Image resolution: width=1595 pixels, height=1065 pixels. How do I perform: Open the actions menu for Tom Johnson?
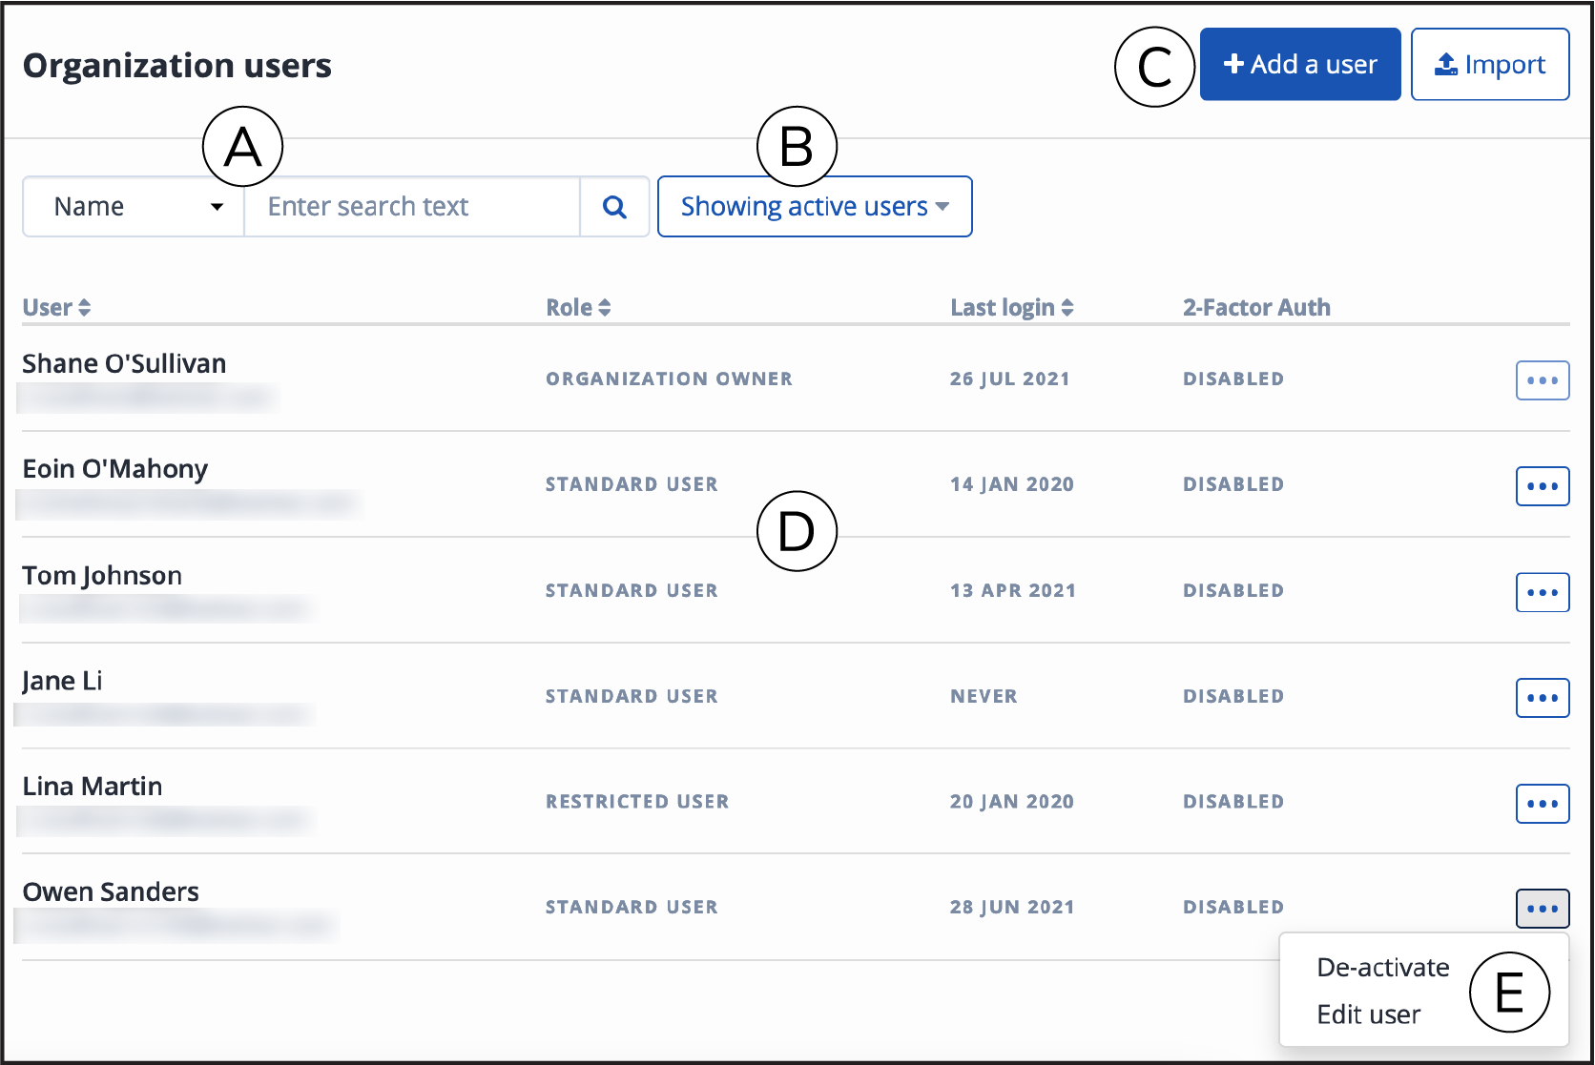pos(1543,592)
